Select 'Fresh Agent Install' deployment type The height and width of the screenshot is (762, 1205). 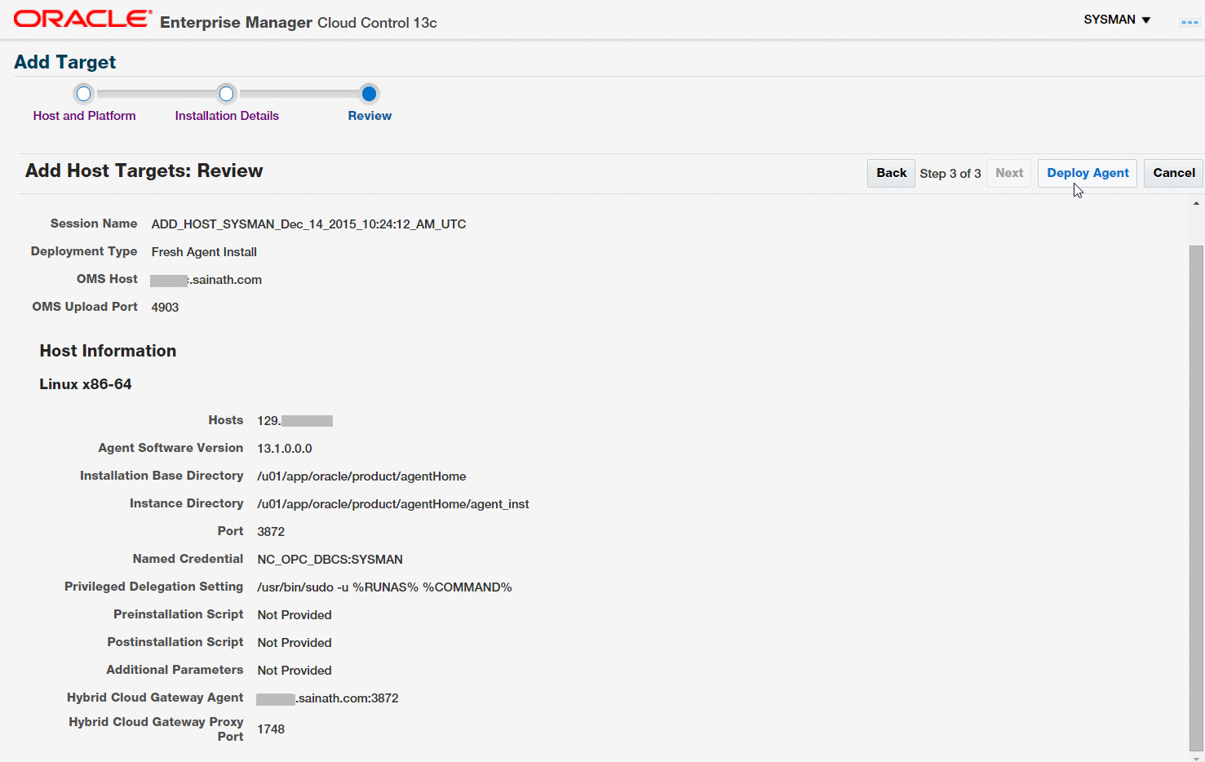(x=204, y=252)
